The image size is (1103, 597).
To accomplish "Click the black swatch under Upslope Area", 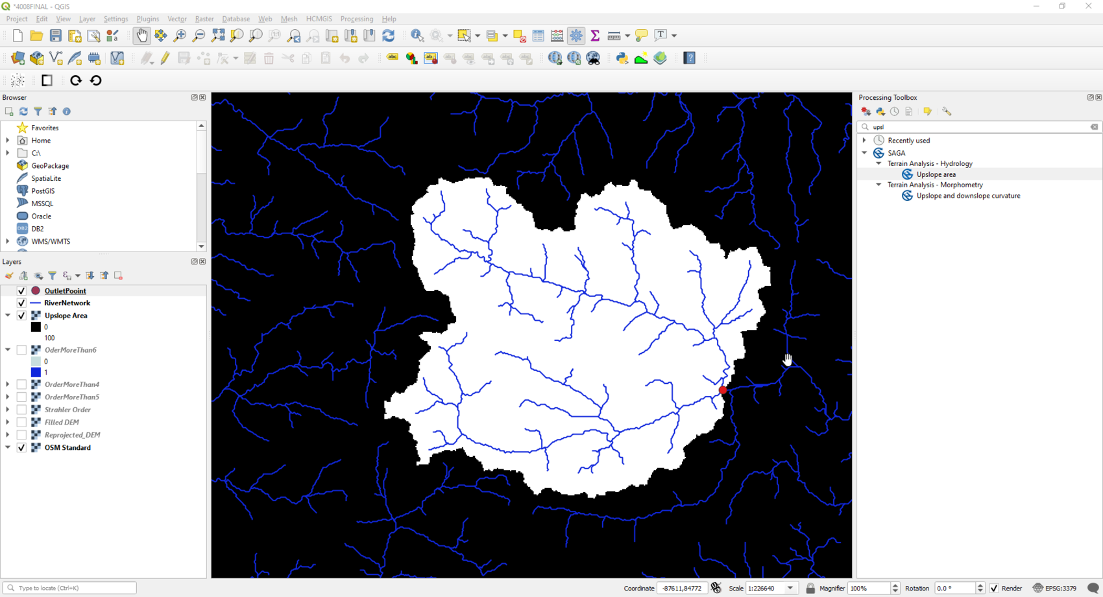I will coord(36,327).
